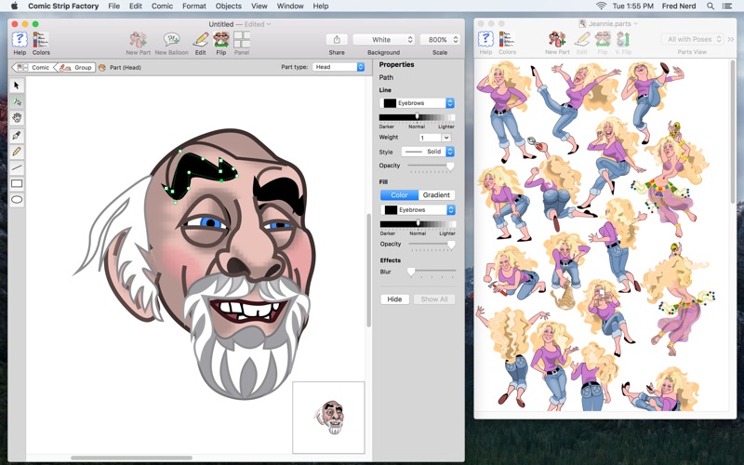Select the Pen tool
The height and width of the screenshot is (465, 744).
[x=17, y=136]
